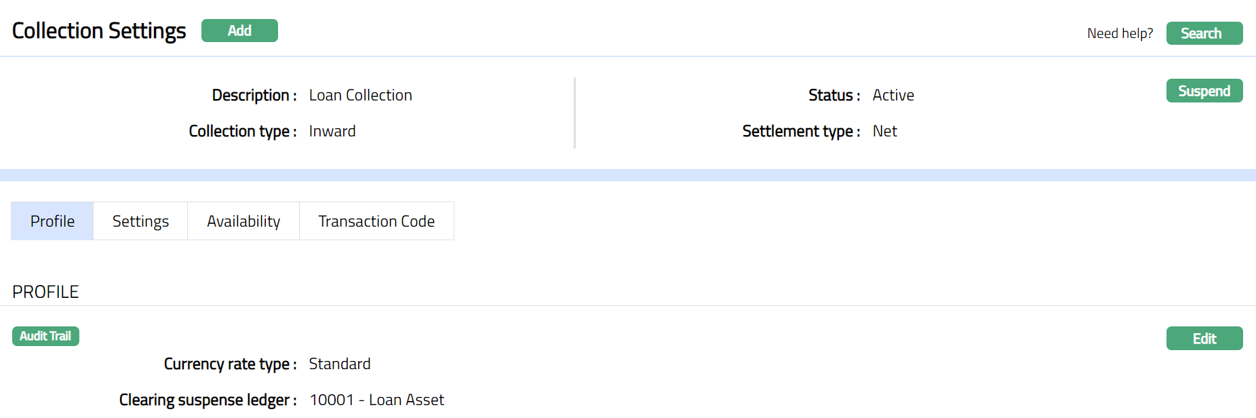Click the Inward collection type value
Image resolution: width=1256 pixels, height=418 pixels.
332,132
